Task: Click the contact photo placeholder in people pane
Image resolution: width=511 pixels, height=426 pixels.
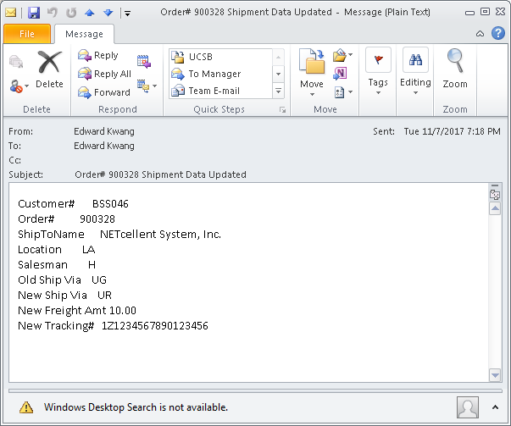Action: pos(468,407)
